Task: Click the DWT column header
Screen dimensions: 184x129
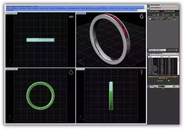Action: (169, 57)
